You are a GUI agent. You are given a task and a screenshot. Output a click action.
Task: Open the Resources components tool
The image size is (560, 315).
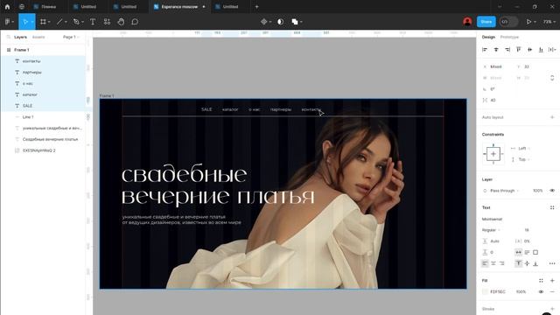coord(107,22)
